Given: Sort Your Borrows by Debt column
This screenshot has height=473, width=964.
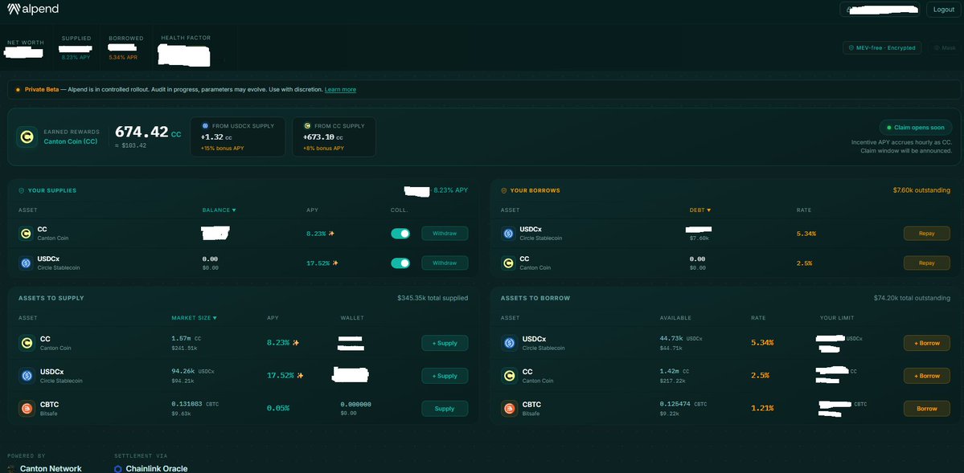Looking at the screenshot, I should tap(700, 210).
